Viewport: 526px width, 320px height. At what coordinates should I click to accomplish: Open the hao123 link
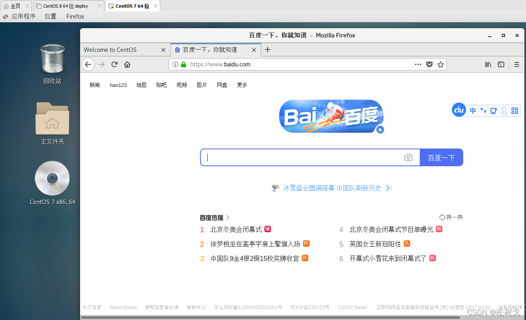click(118, 85)
